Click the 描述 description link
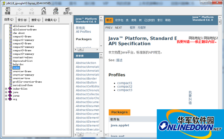Screen dimensions: 224x139 (x=119, y=60)
